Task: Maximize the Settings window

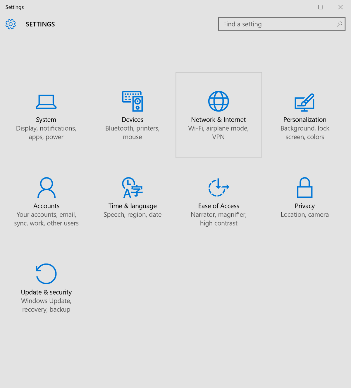Action: 321,7
